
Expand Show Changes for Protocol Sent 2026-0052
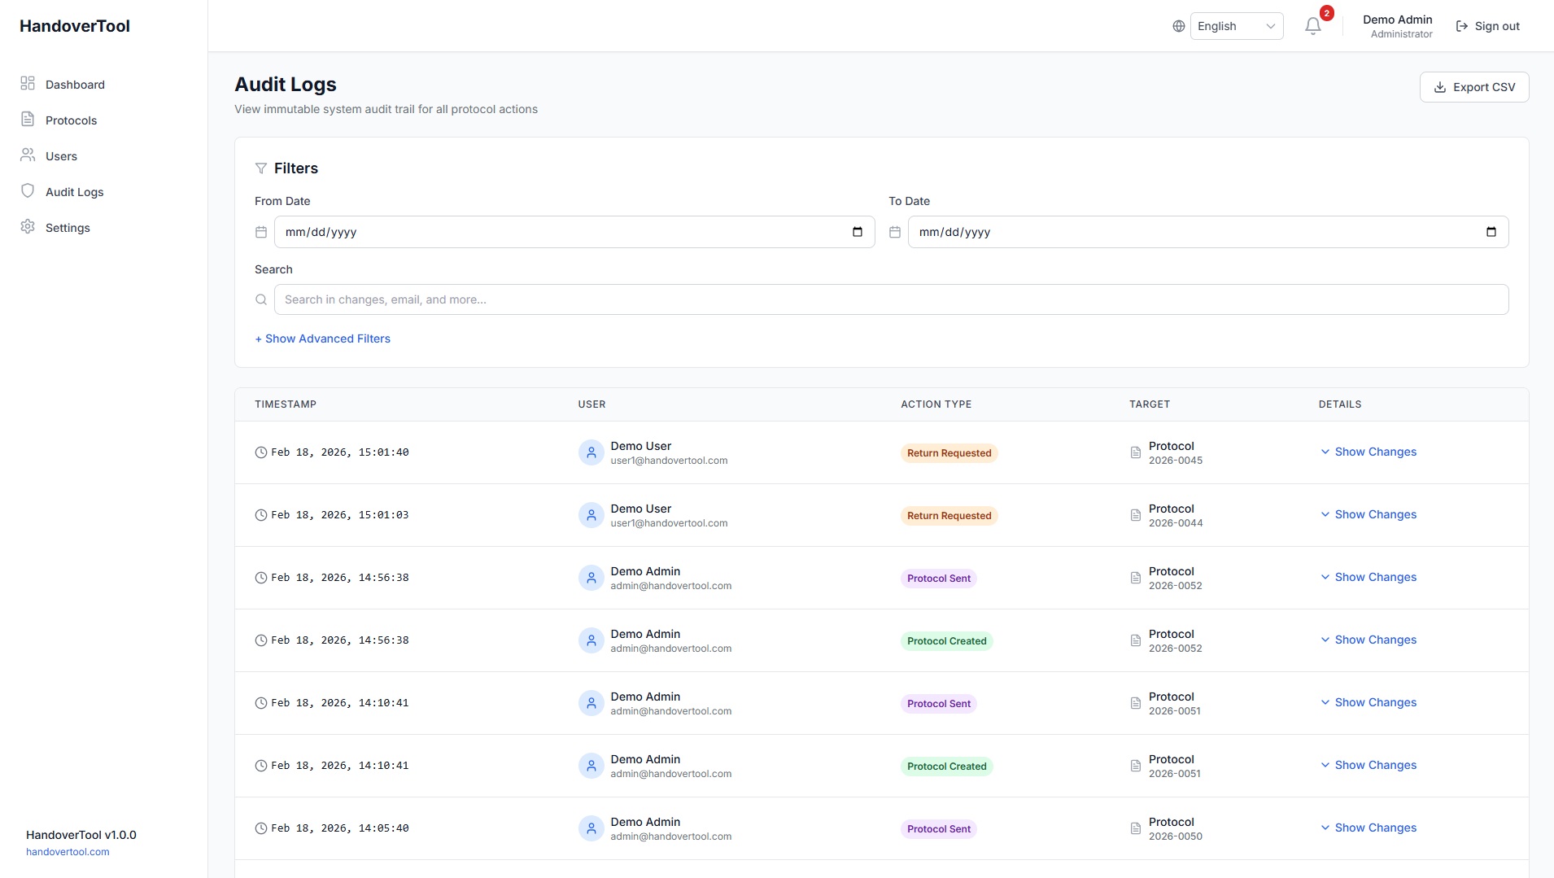(x=1368, y=577)
